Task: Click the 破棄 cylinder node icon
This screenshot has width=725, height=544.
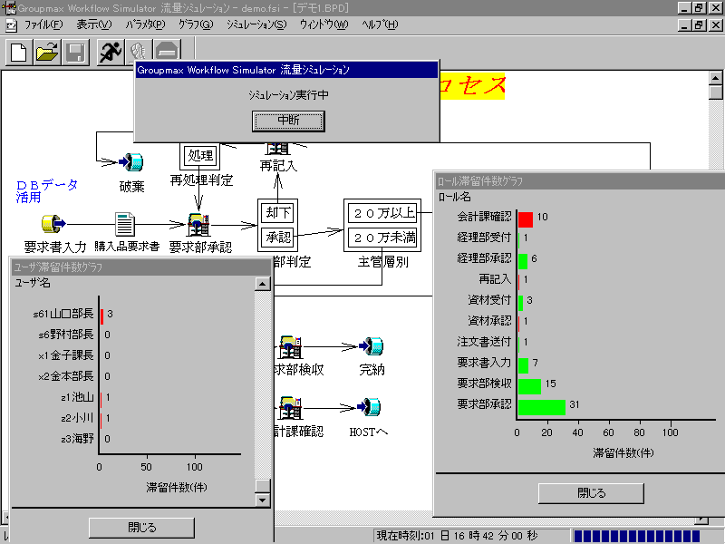Action: click(131, 162)
